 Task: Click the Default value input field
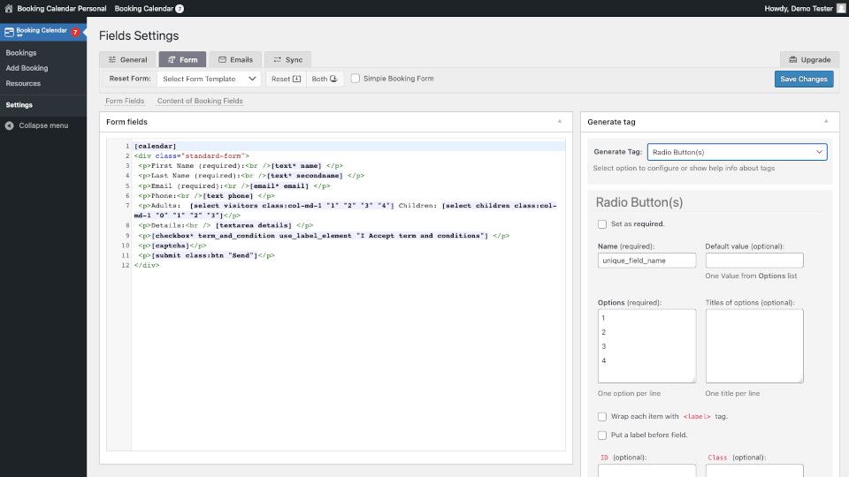754,261
